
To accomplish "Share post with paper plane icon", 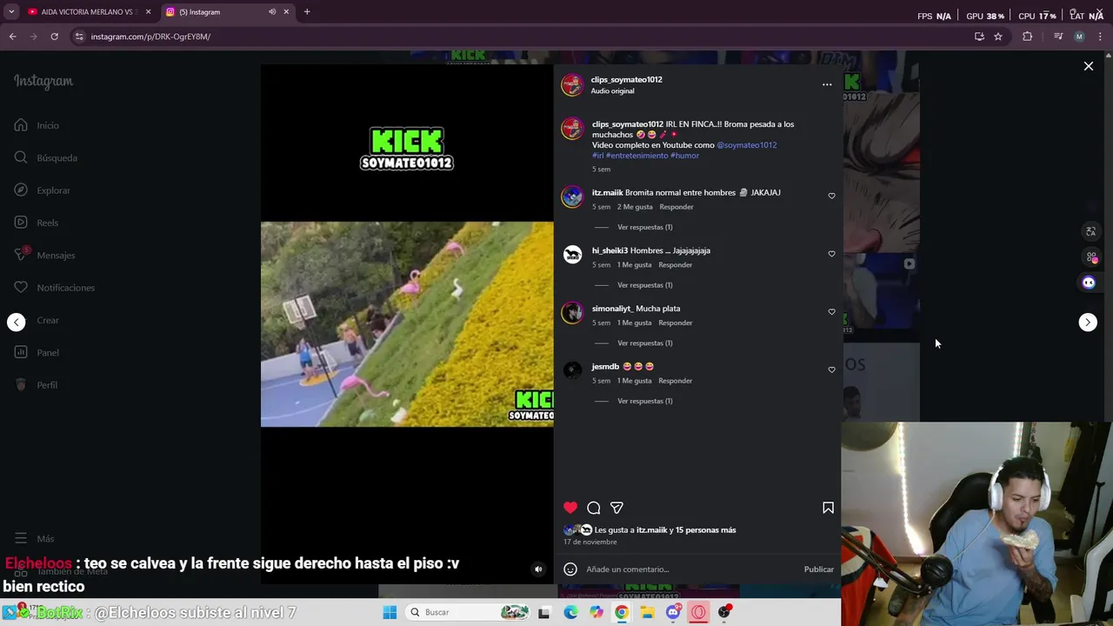I will (x=616, y=508).
